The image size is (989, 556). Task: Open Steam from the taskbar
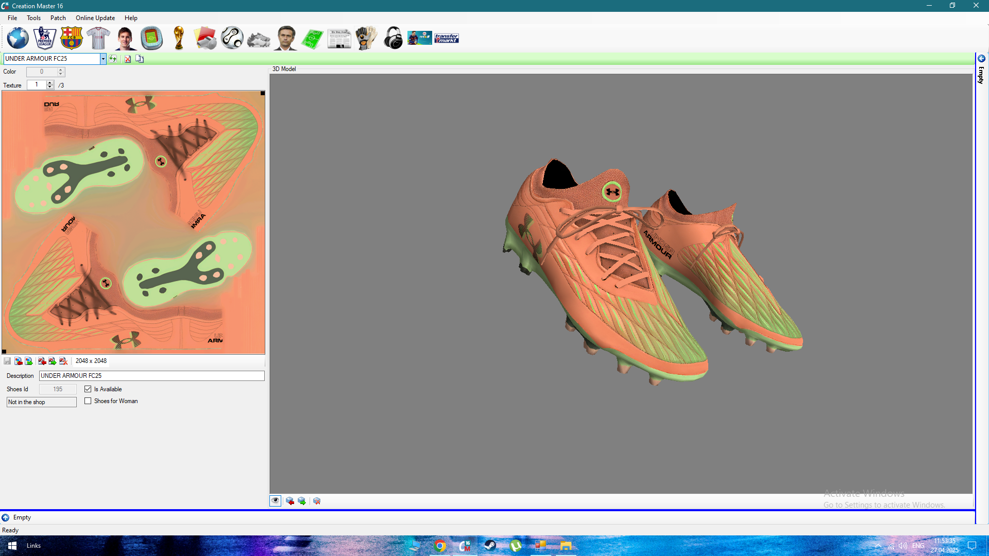point(490,546)
